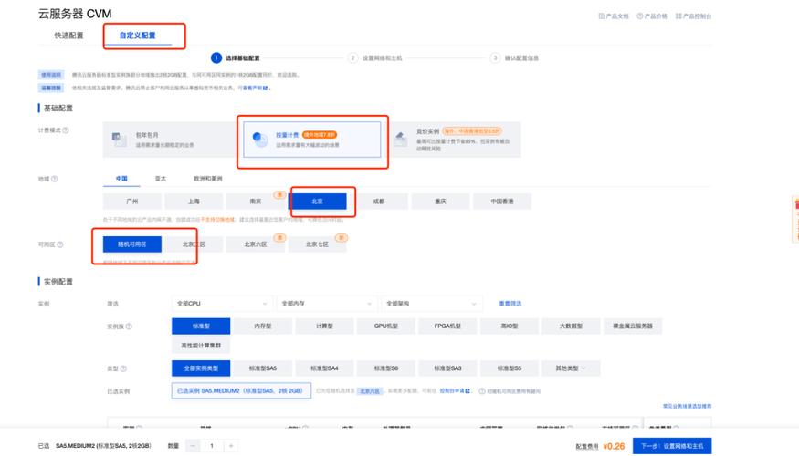
Task: Open the 全部内存 filter dropdown
Action: coord(327,304)
